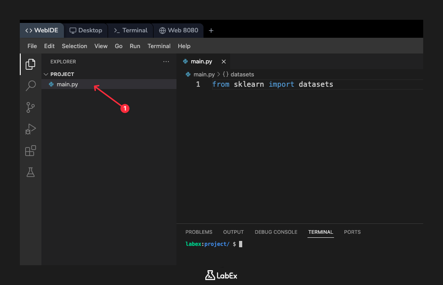Switch to the PROBLEMS tab
The width and height of the screenshot is (443, 285).
(199, 232)
